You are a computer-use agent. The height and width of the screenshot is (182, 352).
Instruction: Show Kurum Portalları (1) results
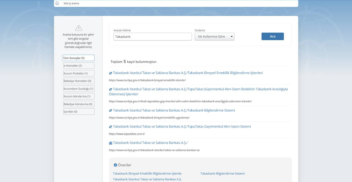(79, 73)
